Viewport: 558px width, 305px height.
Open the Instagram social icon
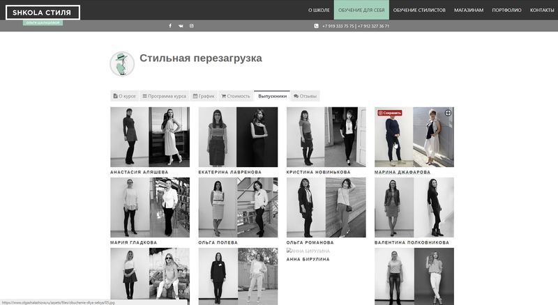191,26
